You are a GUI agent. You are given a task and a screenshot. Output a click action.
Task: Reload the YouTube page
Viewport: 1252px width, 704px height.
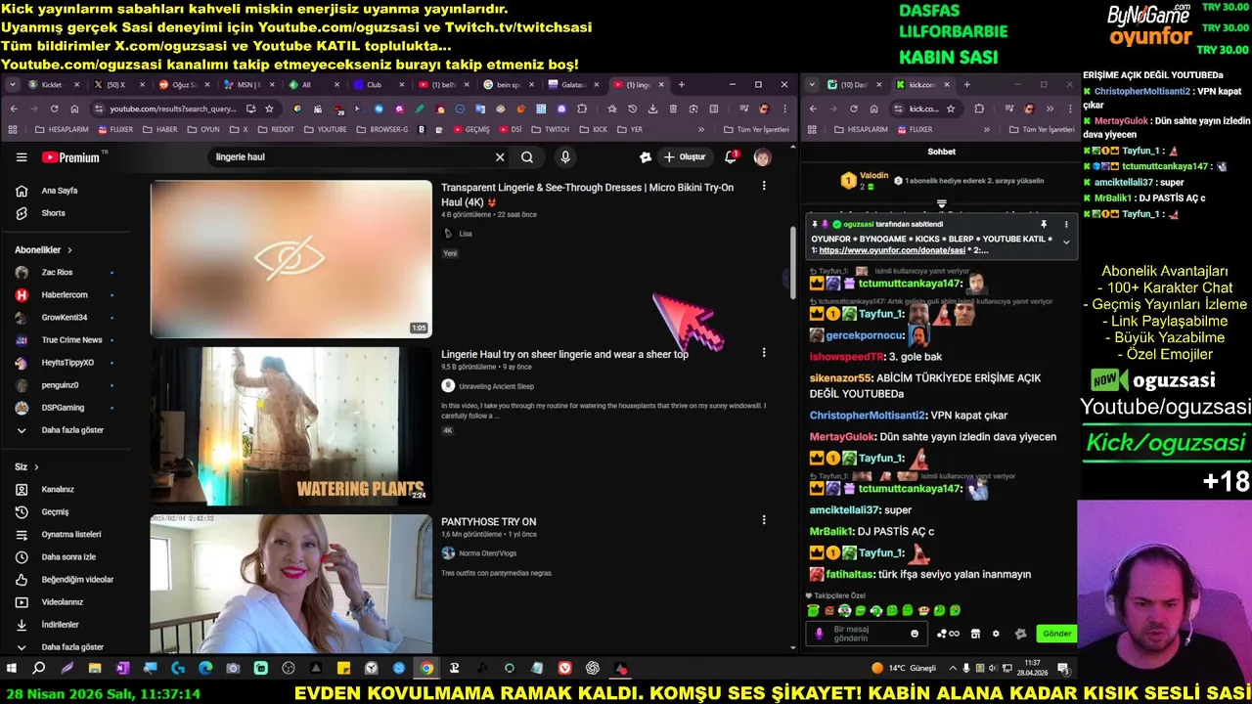[54, 109]
